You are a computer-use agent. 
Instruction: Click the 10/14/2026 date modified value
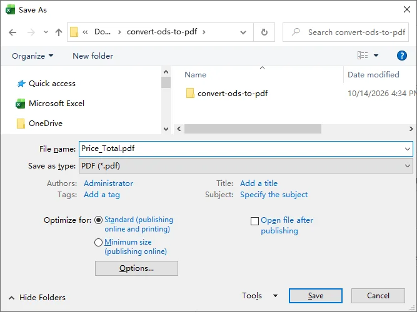[x=382, y=94]
